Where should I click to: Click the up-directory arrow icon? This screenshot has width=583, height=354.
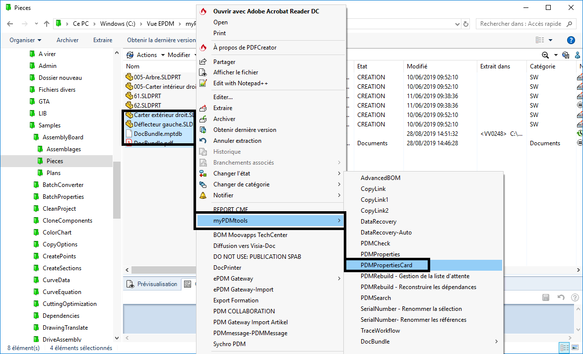[x=47, y=24]
